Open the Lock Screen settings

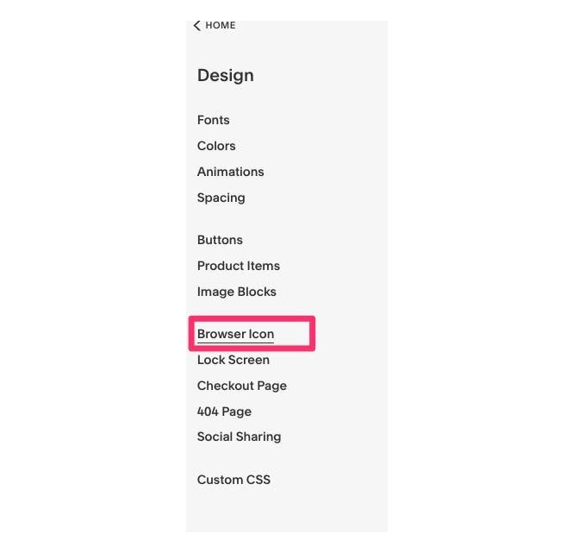pos(234,360)
